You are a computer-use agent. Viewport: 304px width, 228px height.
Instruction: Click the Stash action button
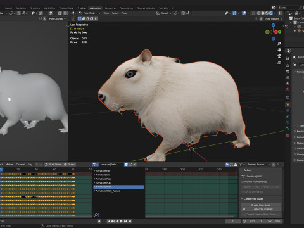click(x=70, y=165)
